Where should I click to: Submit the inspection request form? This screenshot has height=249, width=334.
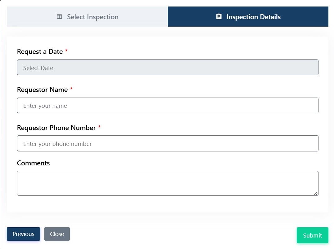[x=312, y=235]
